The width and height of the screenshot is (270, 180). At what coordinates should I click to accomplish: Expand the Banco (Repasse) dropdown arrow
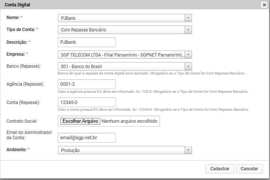(188, 66)
